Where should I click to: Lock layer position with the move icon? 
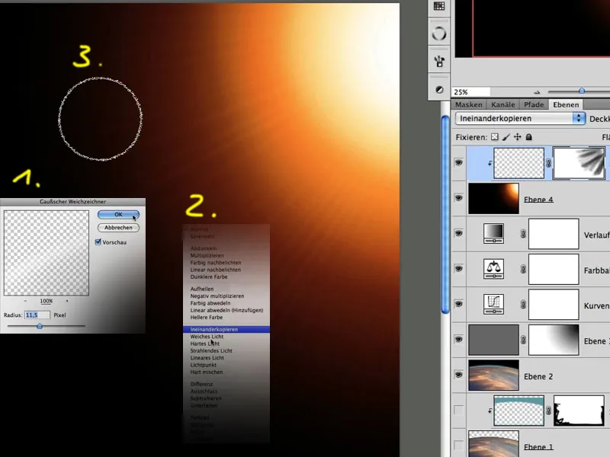[518, 137]
